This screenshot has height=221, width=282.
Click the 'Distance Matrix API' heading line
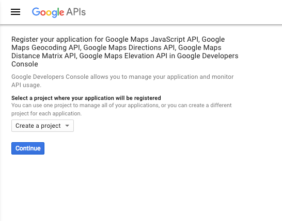click(x=125, y=56)
